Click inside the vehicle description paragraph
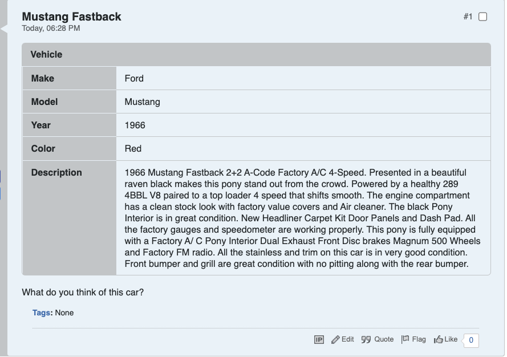This screenshot has width=507, height=357. click(302, 218)
